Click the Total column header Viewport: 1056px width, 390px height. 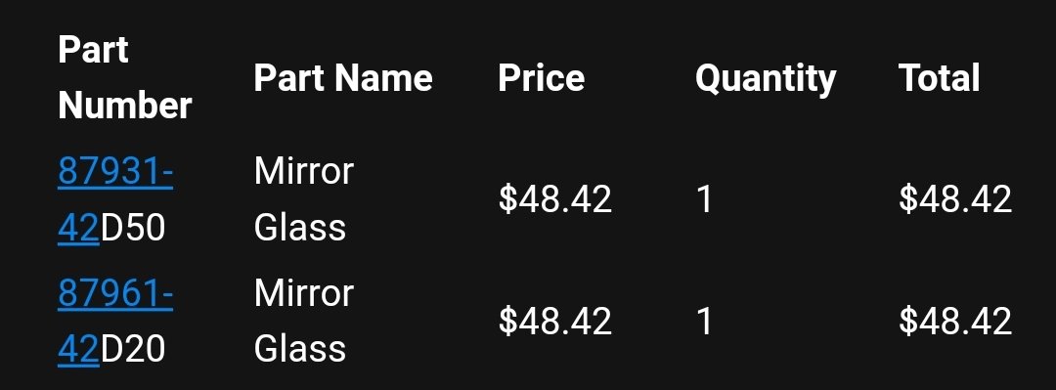(939, 78)
